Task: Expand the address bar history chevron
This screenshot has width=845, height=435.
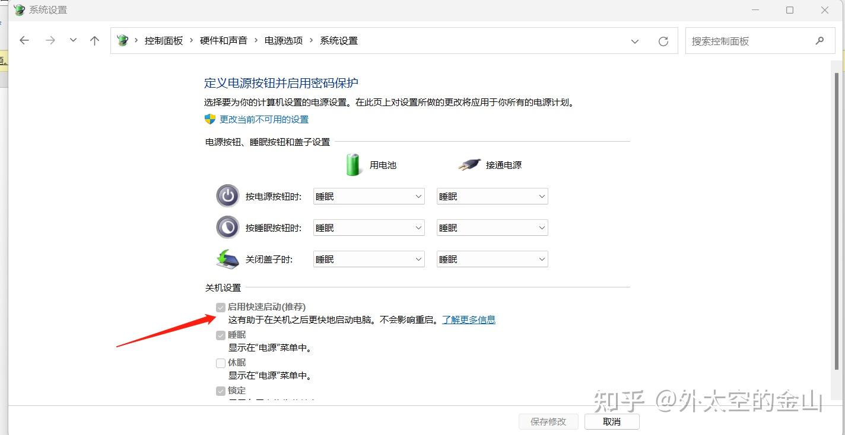Action: pos(635,40)
